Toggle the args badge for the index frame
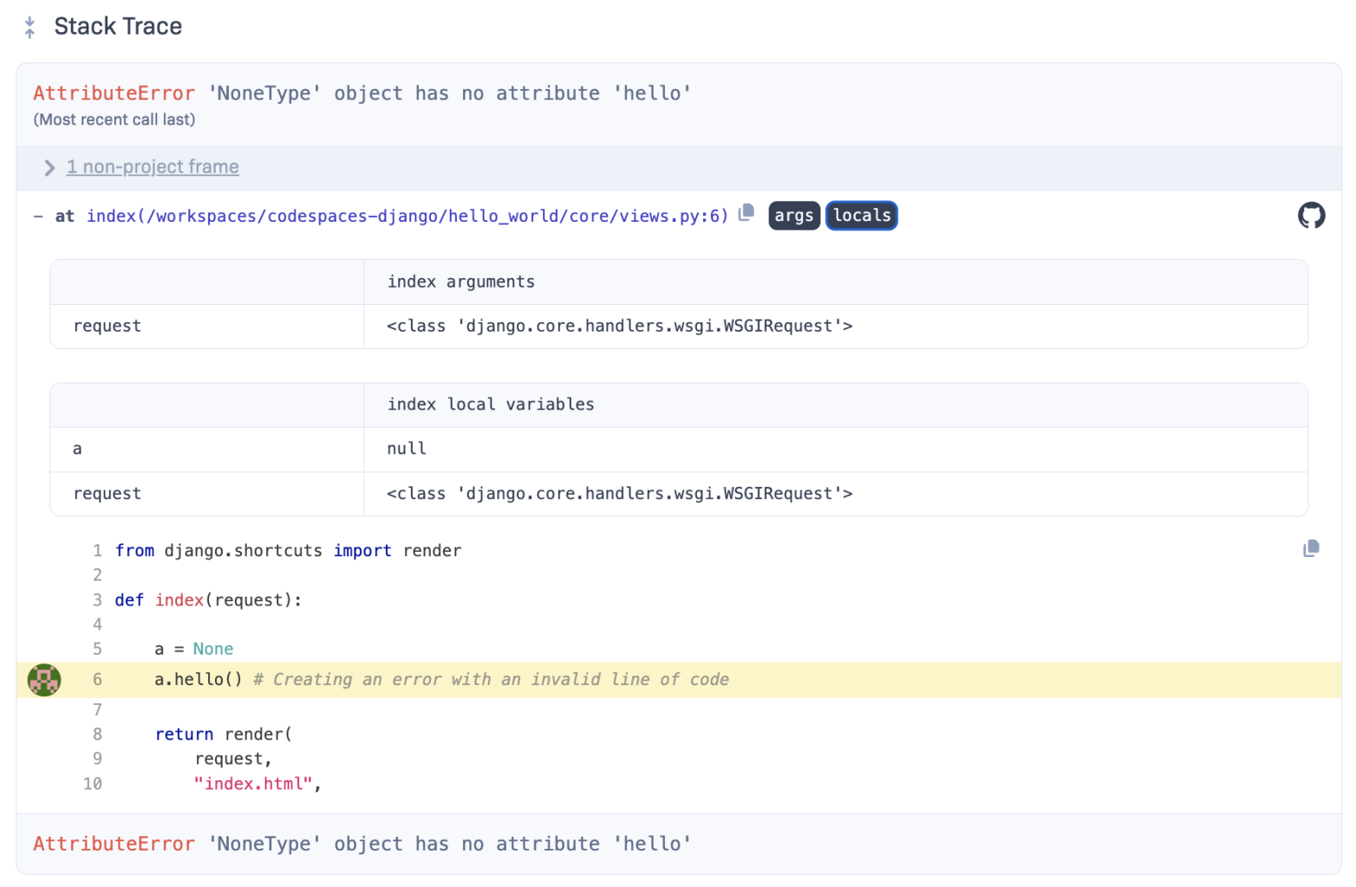The image size is (1356, 887). click(x=794, y=216)
